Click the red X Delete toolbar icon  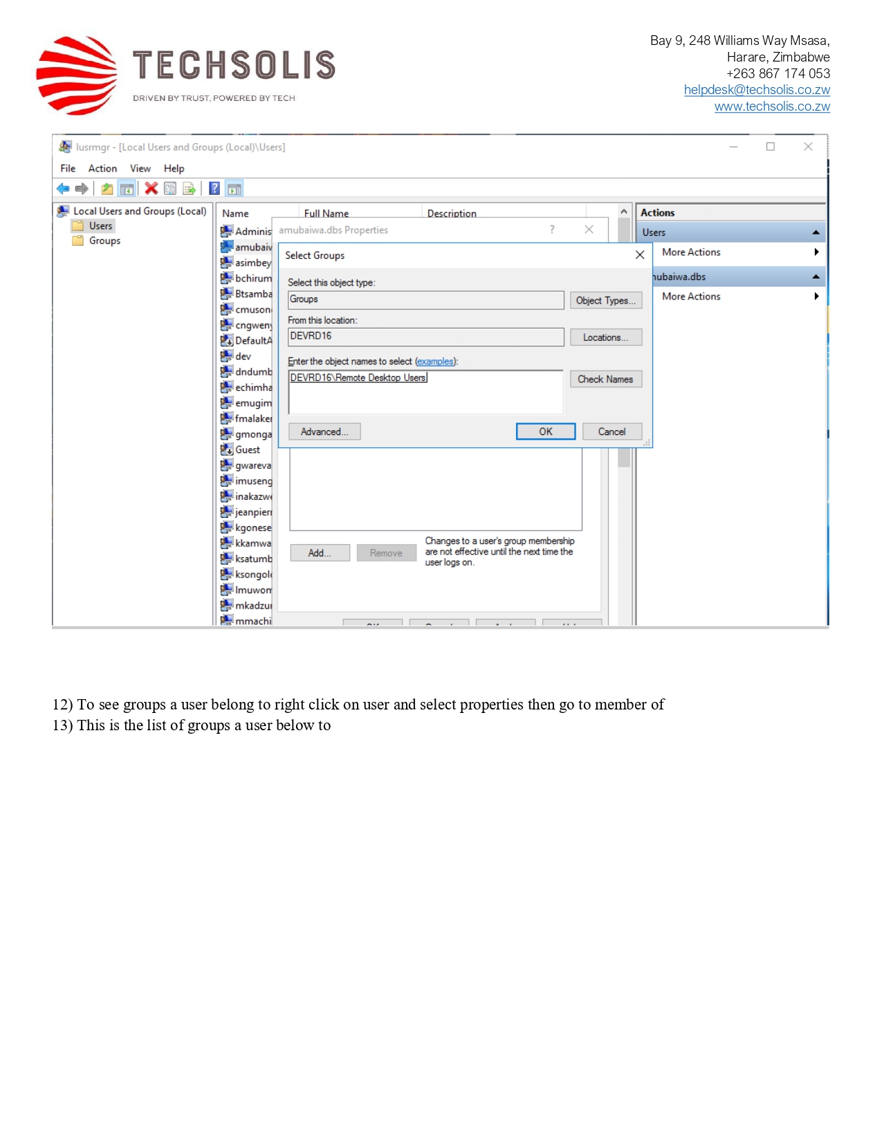151,188
